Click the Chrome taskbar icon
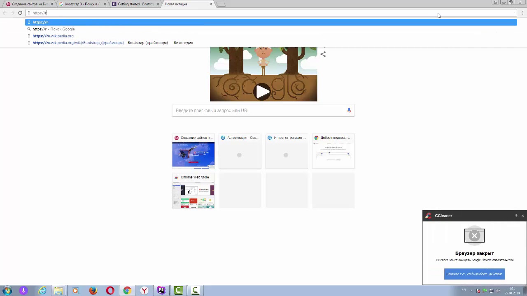Image resolution: width=527 pixels, height=296 pixels. (x=127, y=291)
